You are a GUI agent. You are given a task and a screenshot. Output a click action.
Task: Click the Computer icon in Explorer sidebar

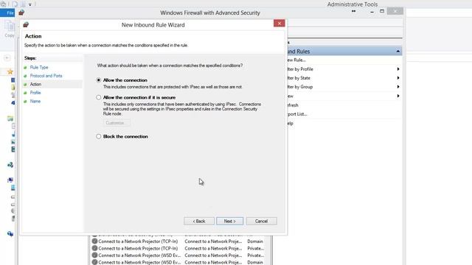[10, 180]
